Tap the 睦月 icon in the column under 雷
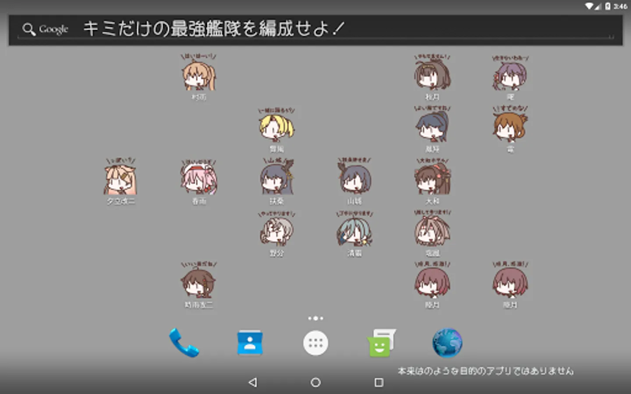Screen dimensions: 631x394 pyautogui.click(x=510, y=285)
